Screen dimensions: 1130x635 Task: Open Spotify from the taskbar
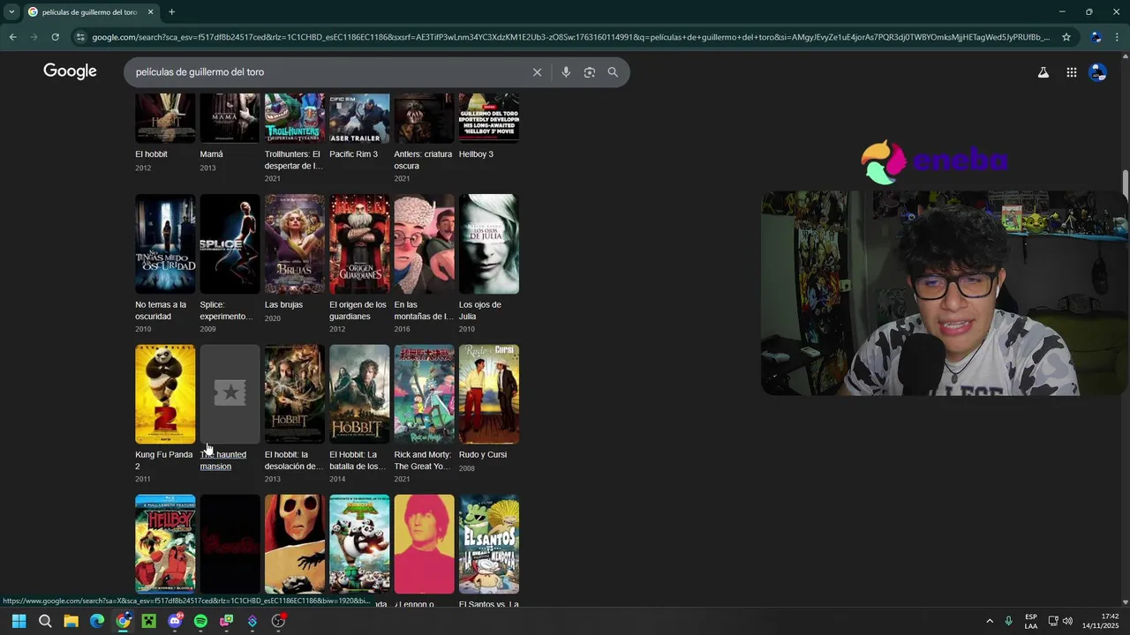[x=200, y=621]
